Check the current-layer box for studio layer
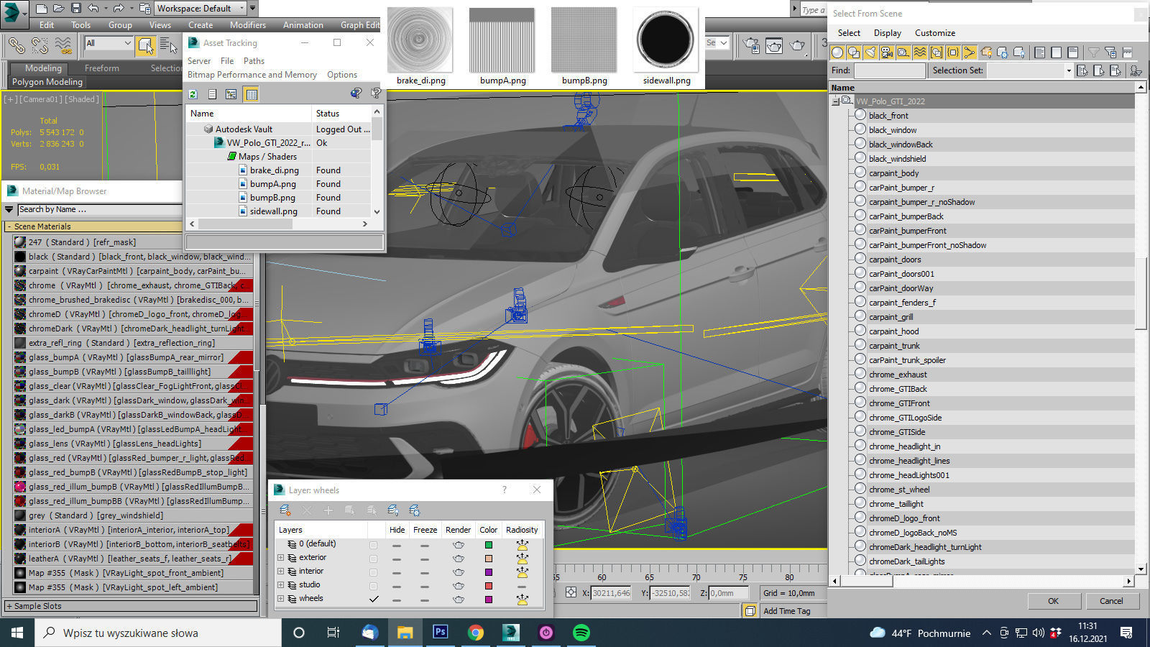 click(x=373, y=586)
